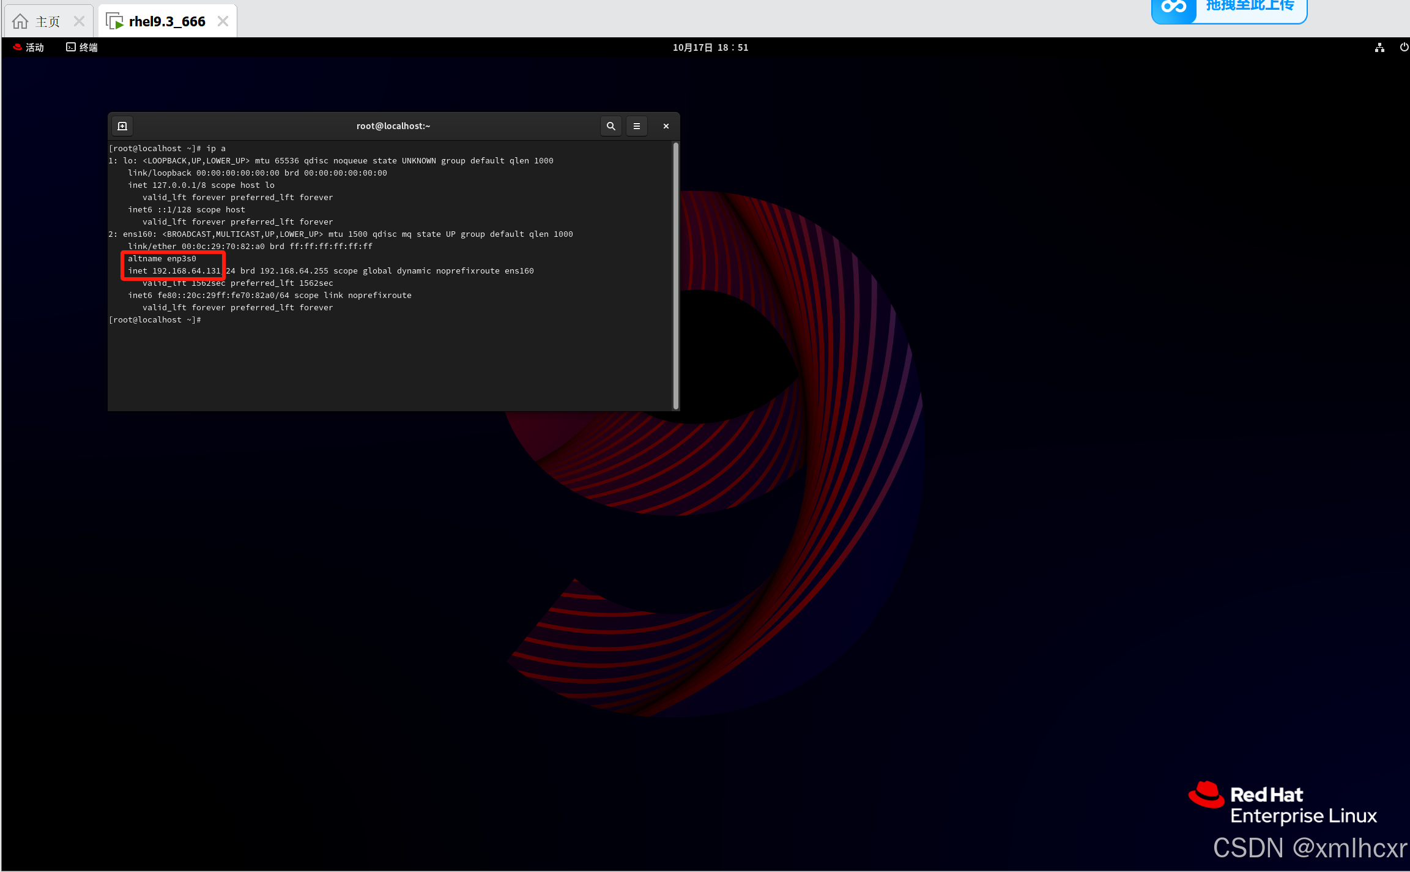Open the terminal hamburger menu
Viewport: 1410px width, 872px height.
coord(636,126)
